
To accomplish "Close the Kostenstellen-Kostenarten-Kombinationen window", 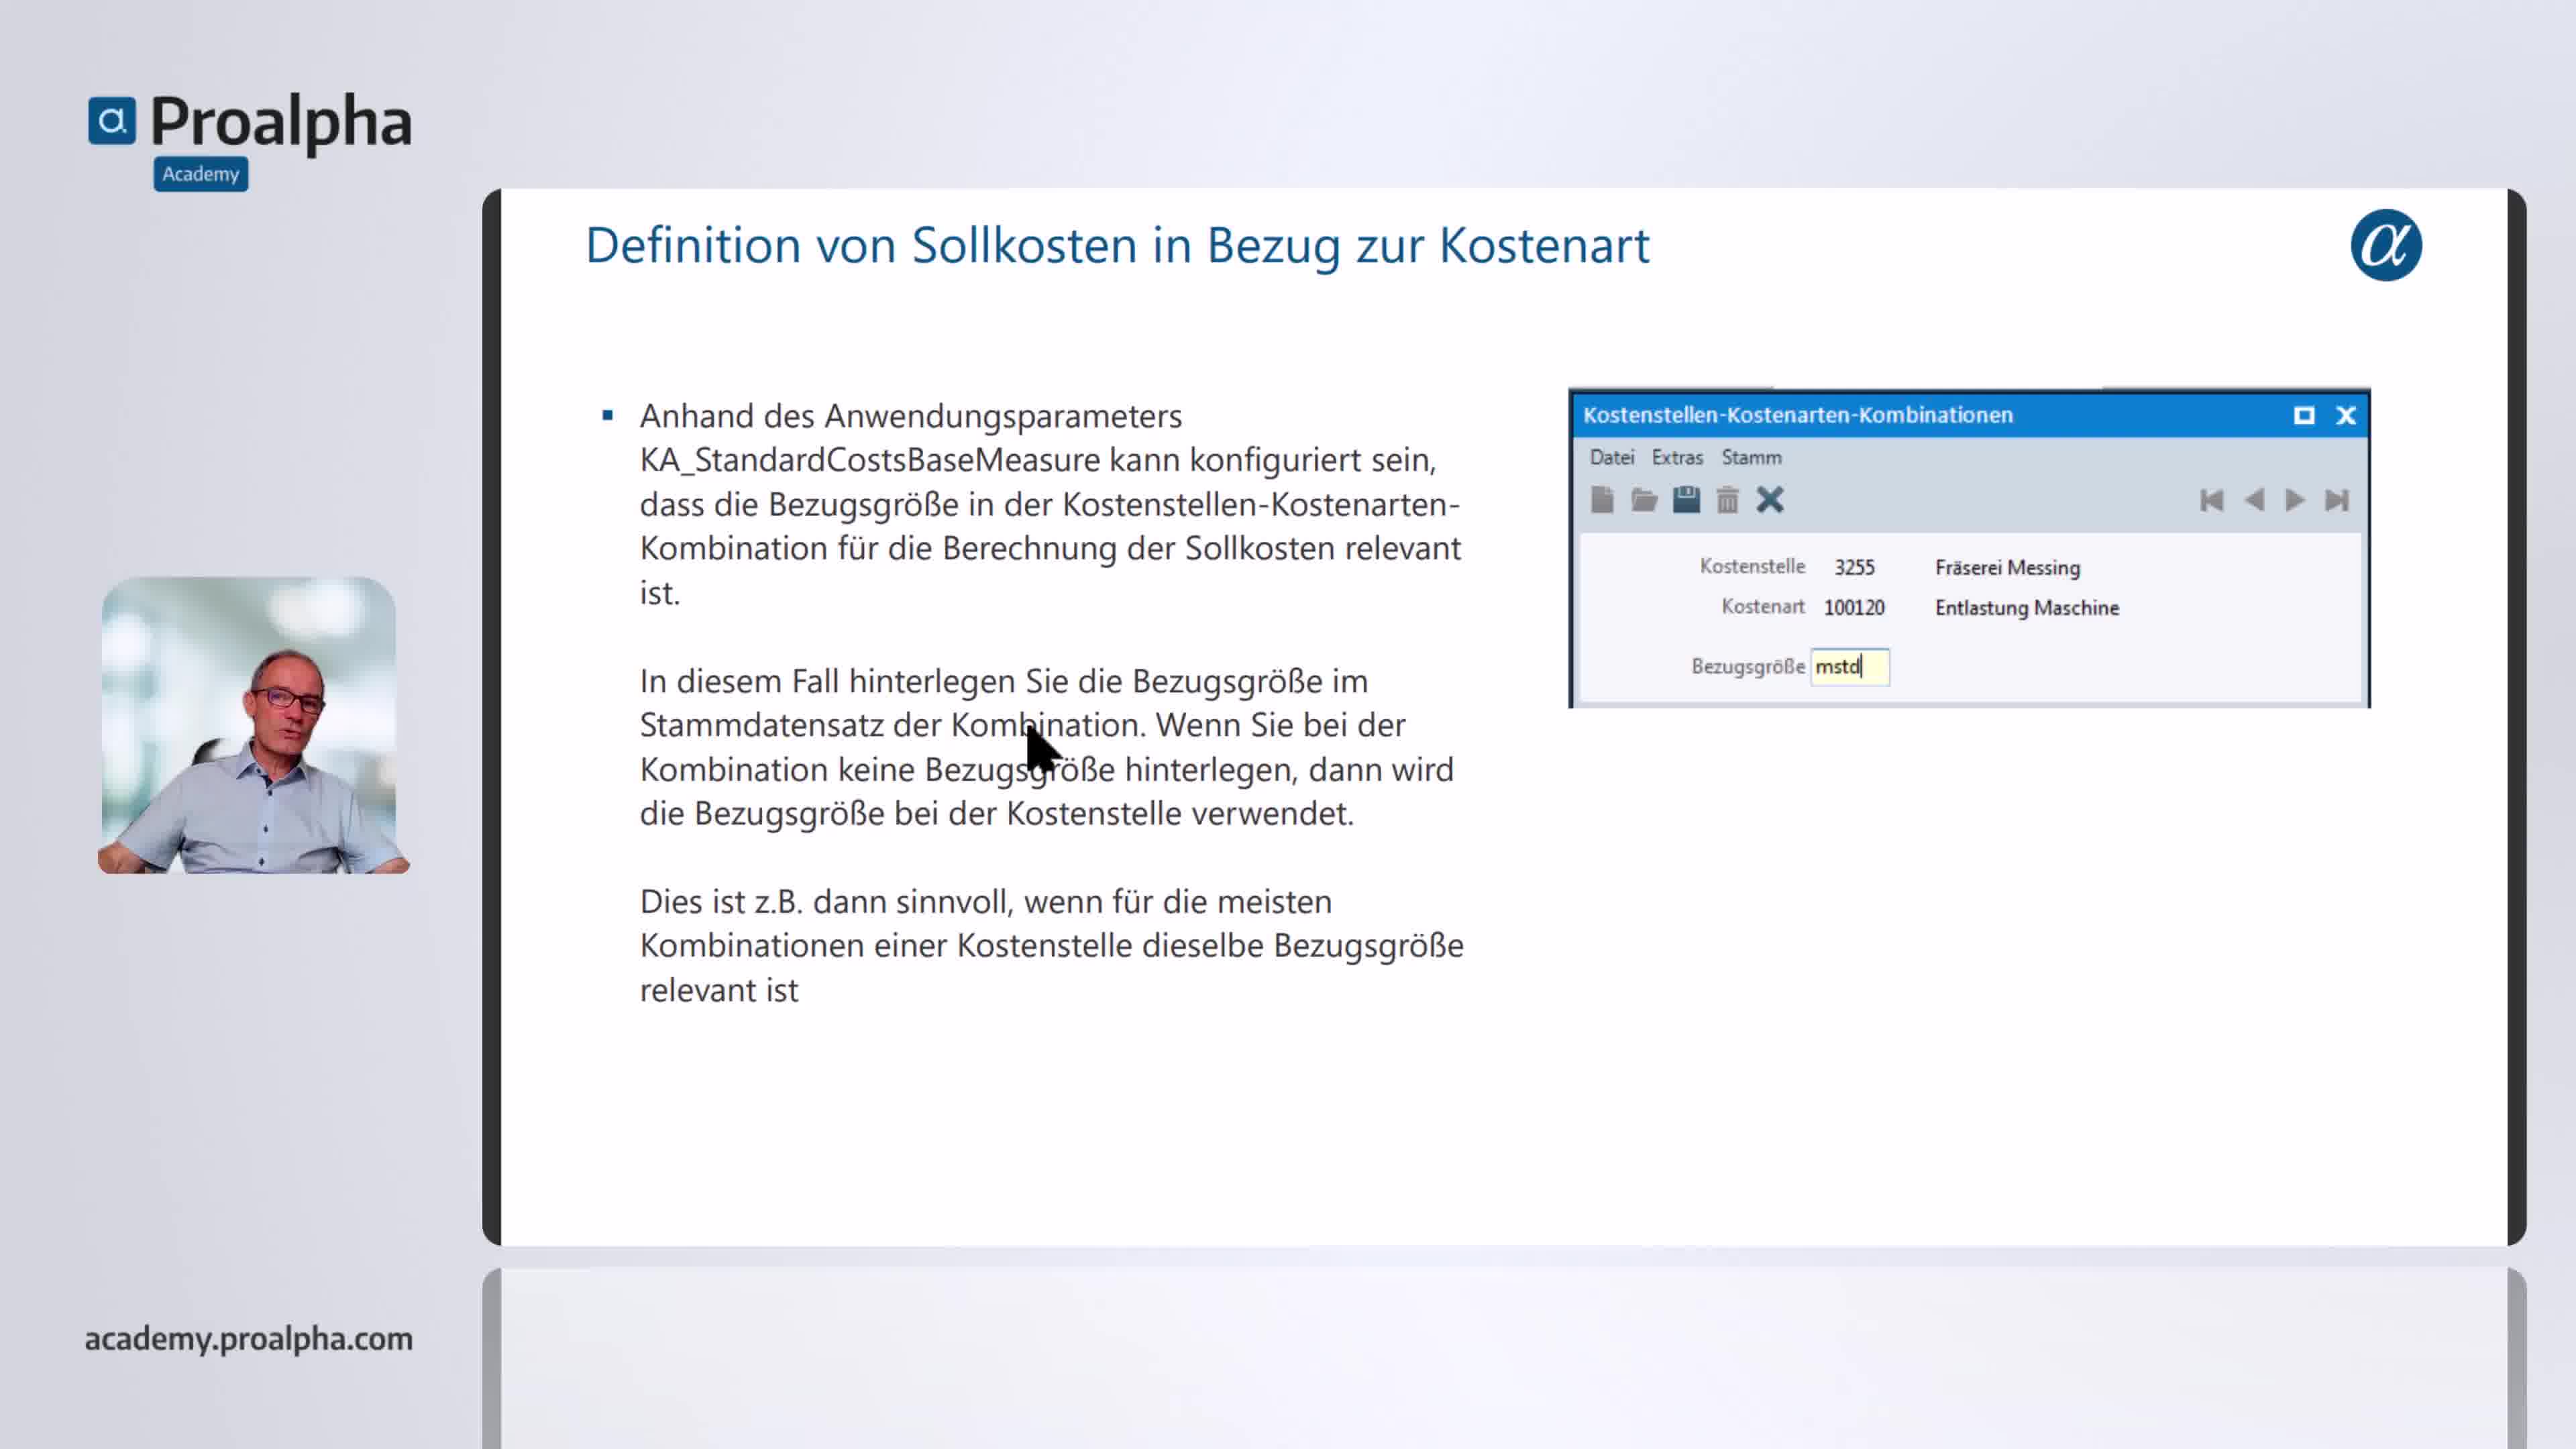I will click(2346, 415).
